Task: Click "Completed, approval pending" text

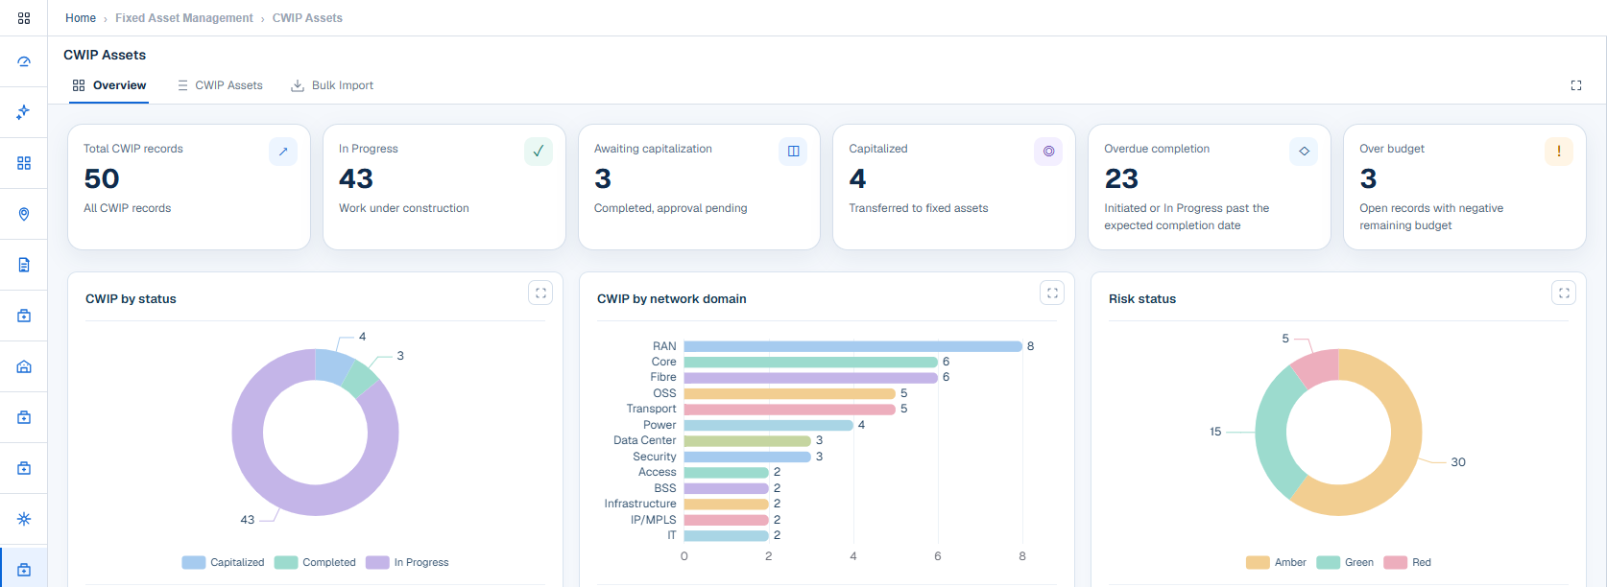Action: click(671, 208)
